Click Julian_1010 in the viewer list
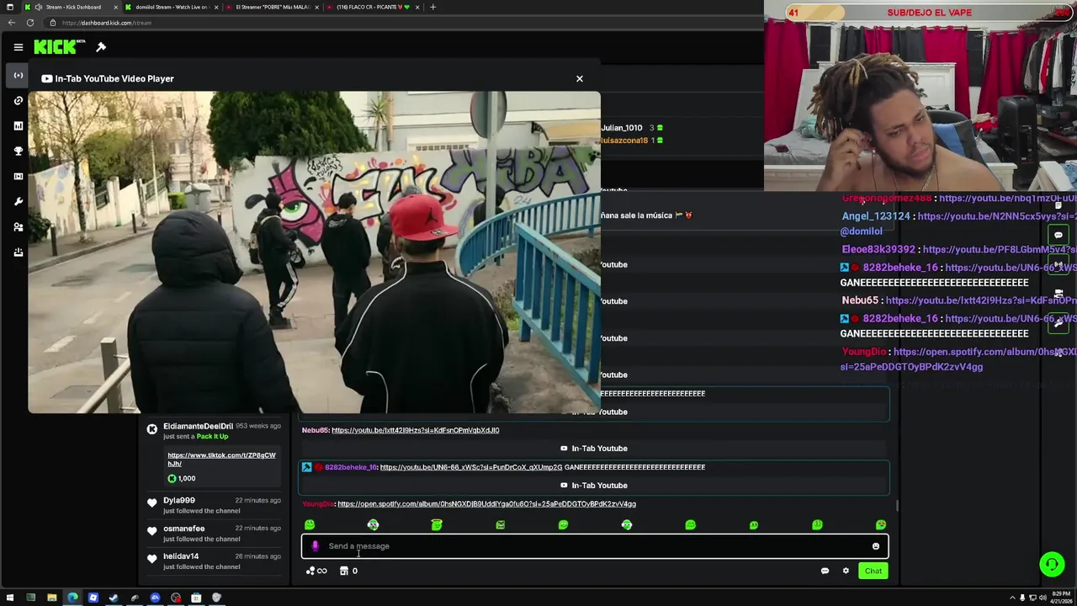 coord(622,128)
